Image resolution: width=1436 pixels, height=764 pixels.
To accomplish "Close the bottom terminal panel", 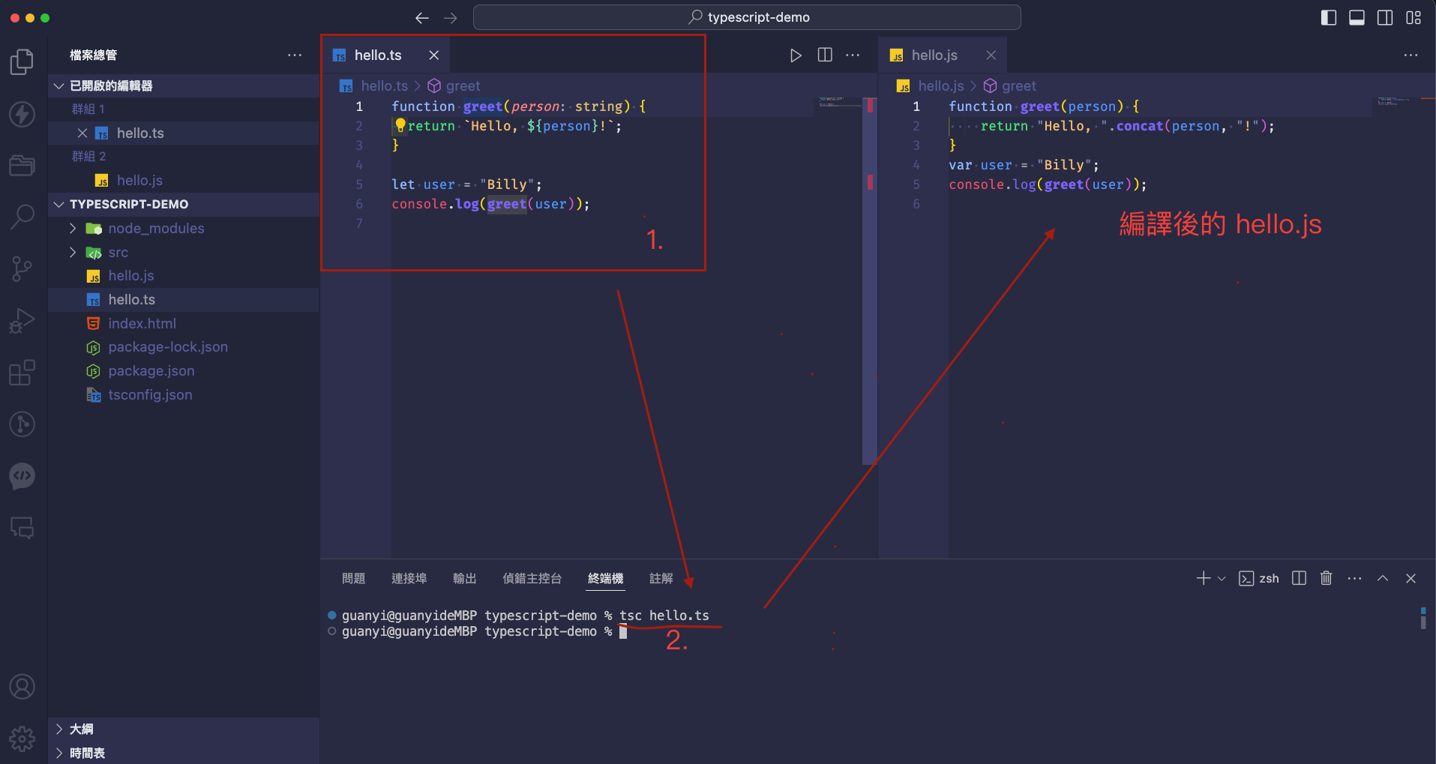I will click(1411, 578).
